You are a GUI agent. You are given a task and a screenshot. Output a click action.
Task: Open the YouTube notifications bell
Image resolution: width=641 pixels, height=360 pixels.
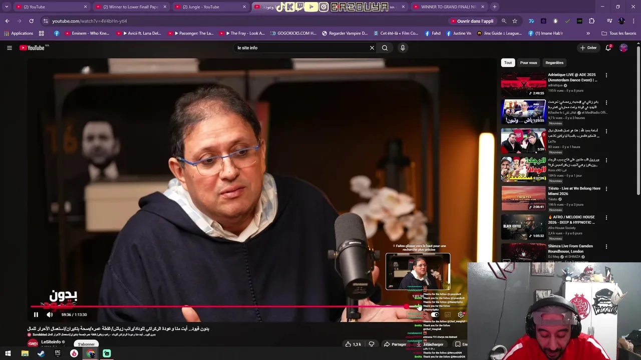point(608,47)
